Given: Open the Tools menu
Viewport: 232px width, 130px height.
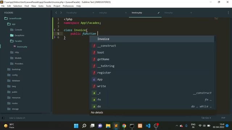Looking at the screenshot, I should tap(48, 6).
